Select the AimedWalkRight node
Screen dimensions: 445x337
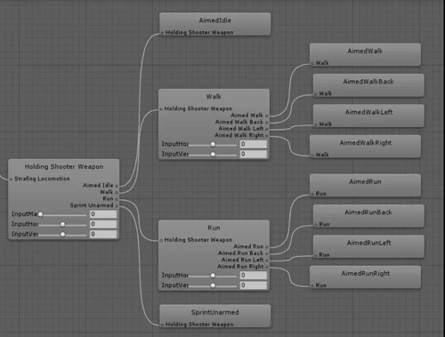click(x=365, y=143)
